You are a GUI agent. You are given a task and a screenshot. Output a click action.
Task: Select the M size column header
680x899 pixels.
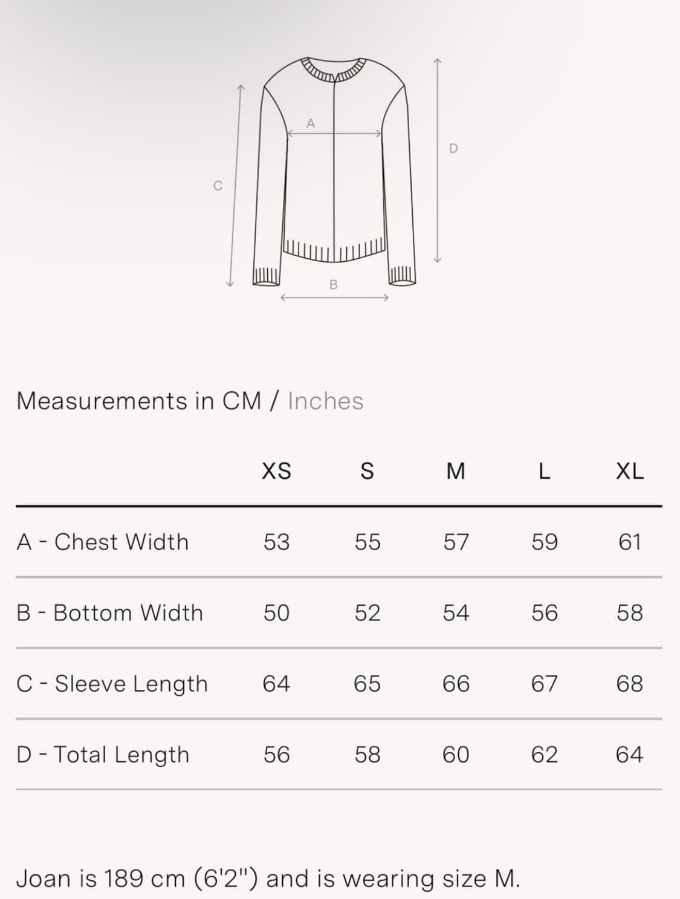point(456,471)
